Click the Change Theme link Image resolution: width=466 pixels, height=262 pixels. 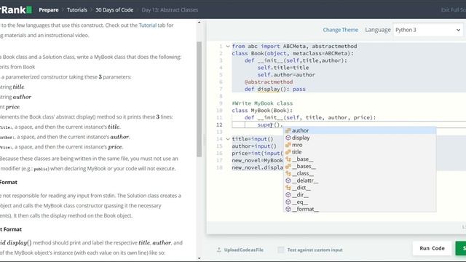(340, 30)
